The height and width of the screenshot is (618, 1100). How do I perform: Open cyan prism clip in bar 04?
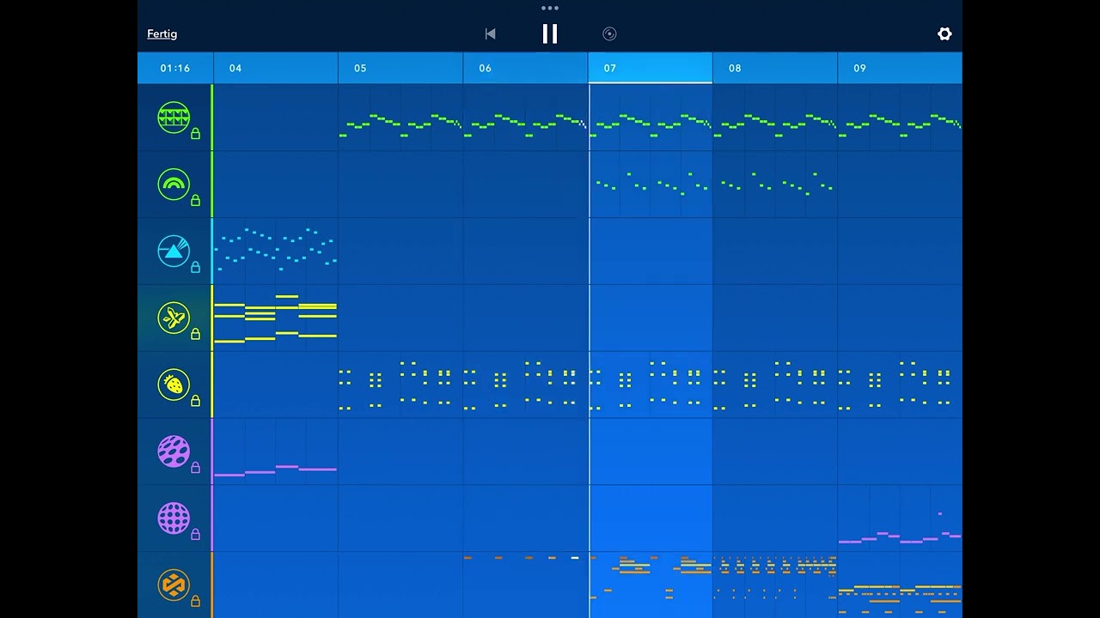tap(276, 251)
